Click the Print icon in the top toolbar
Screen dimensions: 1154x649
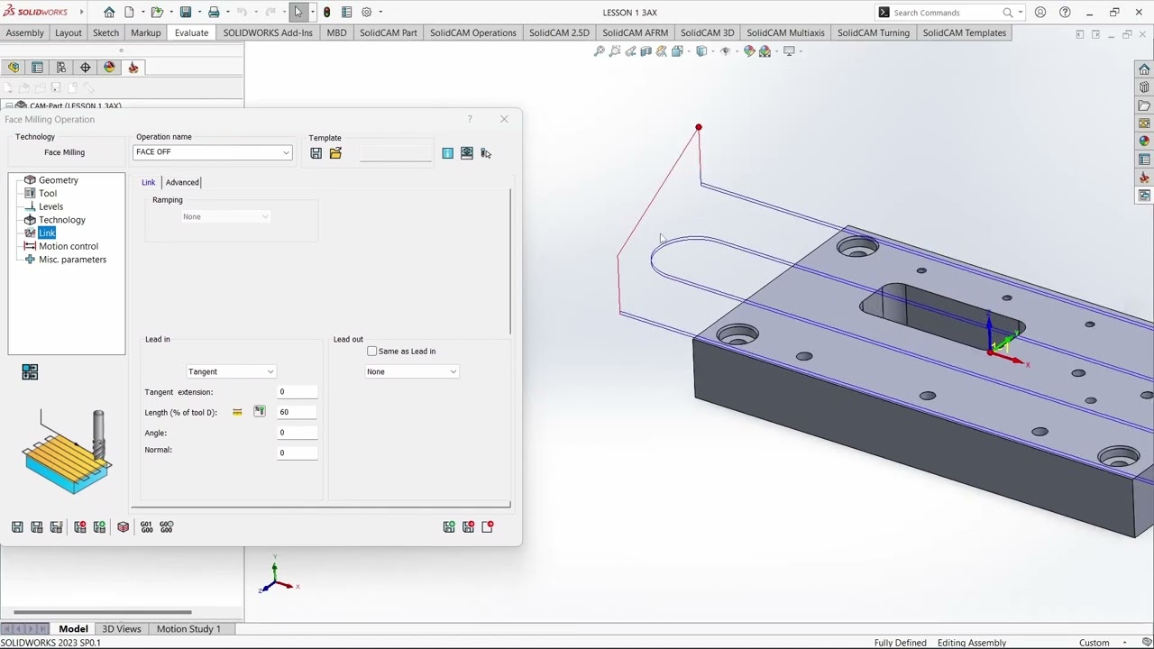(x=214, y=13)
